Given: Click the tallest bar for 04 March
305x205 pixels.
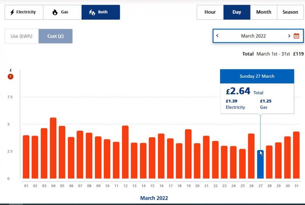Looking at the screenshot, I should pyautogui.click(x=53, y=149).
